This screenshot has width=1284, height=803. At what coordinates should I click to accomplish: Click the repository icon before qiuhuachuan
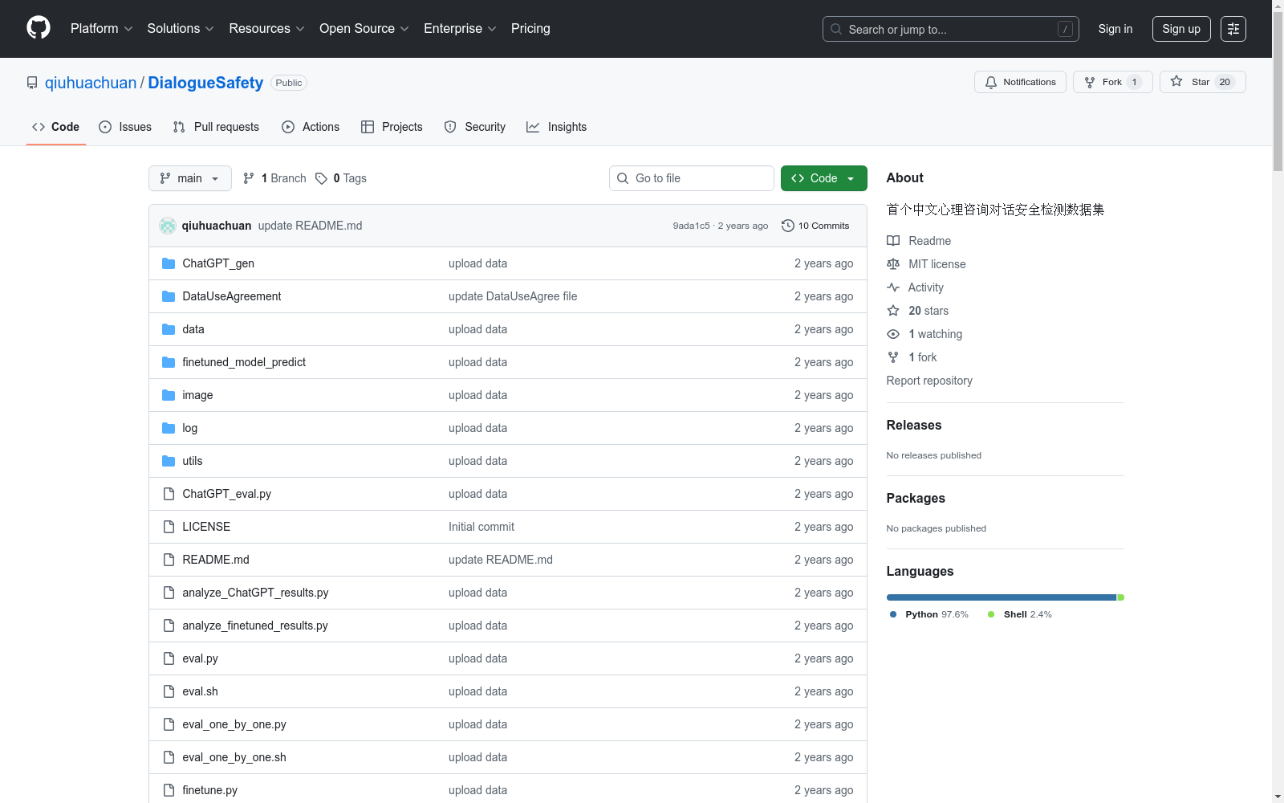tap(32, 83)
